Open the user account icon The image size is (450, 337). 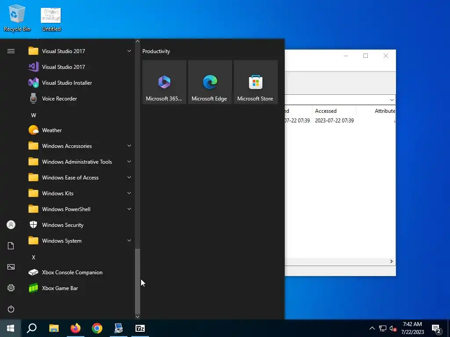(11, 225)
